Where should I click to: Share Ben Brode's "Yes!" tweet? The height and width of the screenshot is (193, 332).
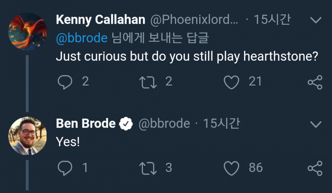[315, 168]
